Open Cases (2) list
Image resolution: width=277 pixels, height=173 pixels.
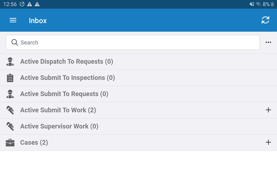(x=34, y=142)
